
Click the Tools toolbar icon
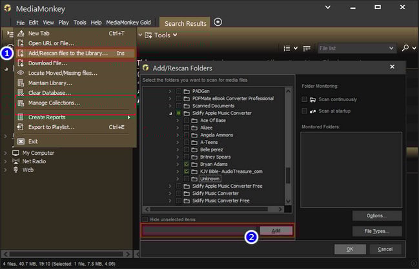148,35
